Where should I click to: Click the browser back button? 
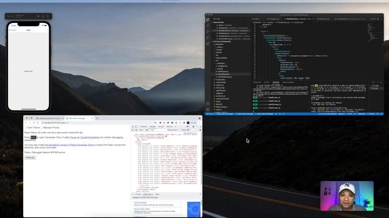(26, 122)
